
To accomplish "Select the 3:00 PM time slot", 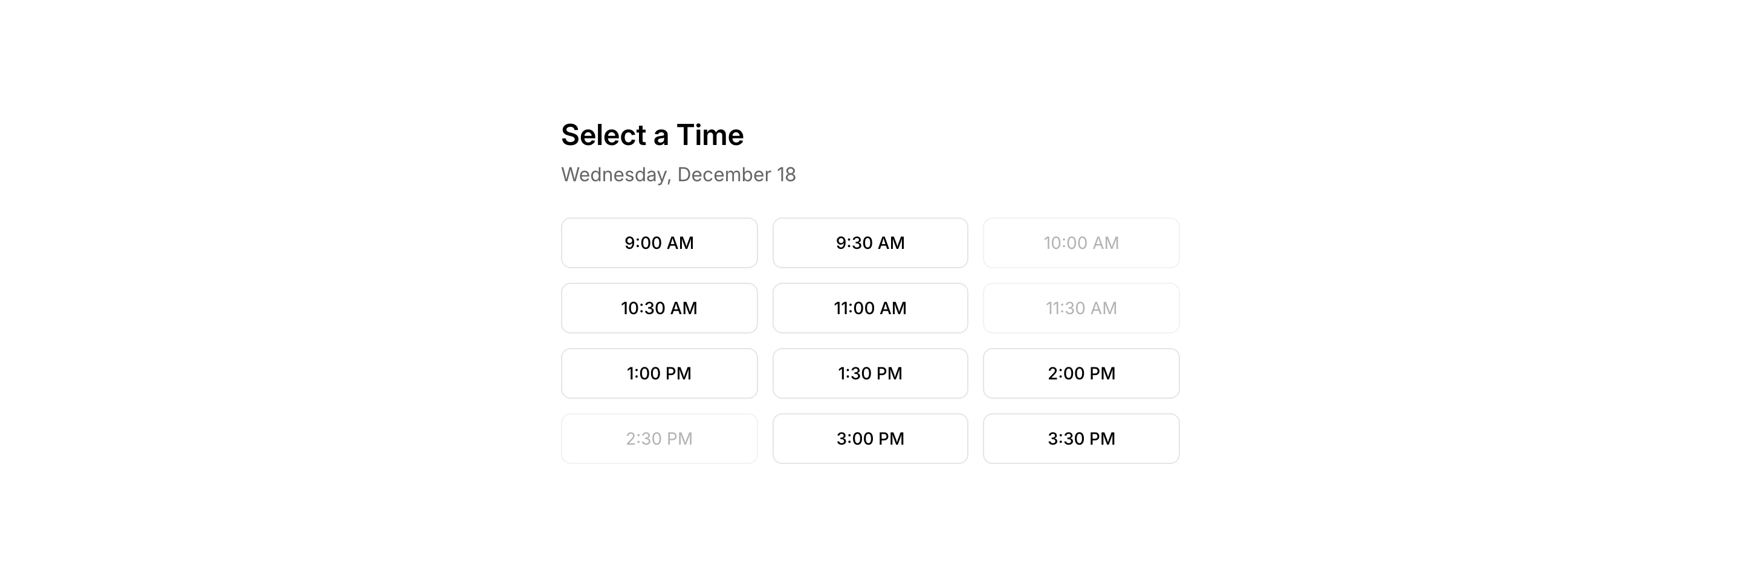I will [x=870, y=439].
